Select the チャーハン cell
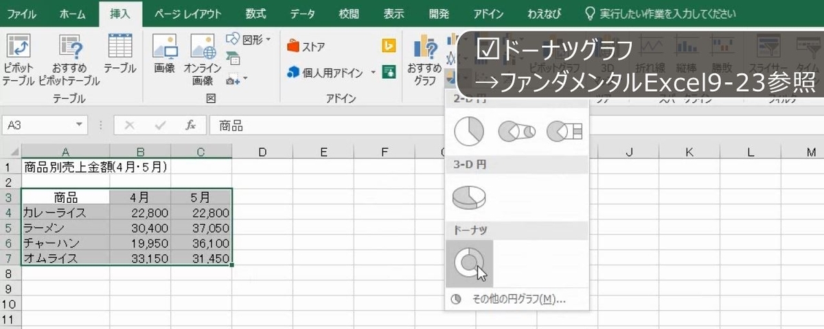This screenshot has height=329, width=824. click(65, 243)
